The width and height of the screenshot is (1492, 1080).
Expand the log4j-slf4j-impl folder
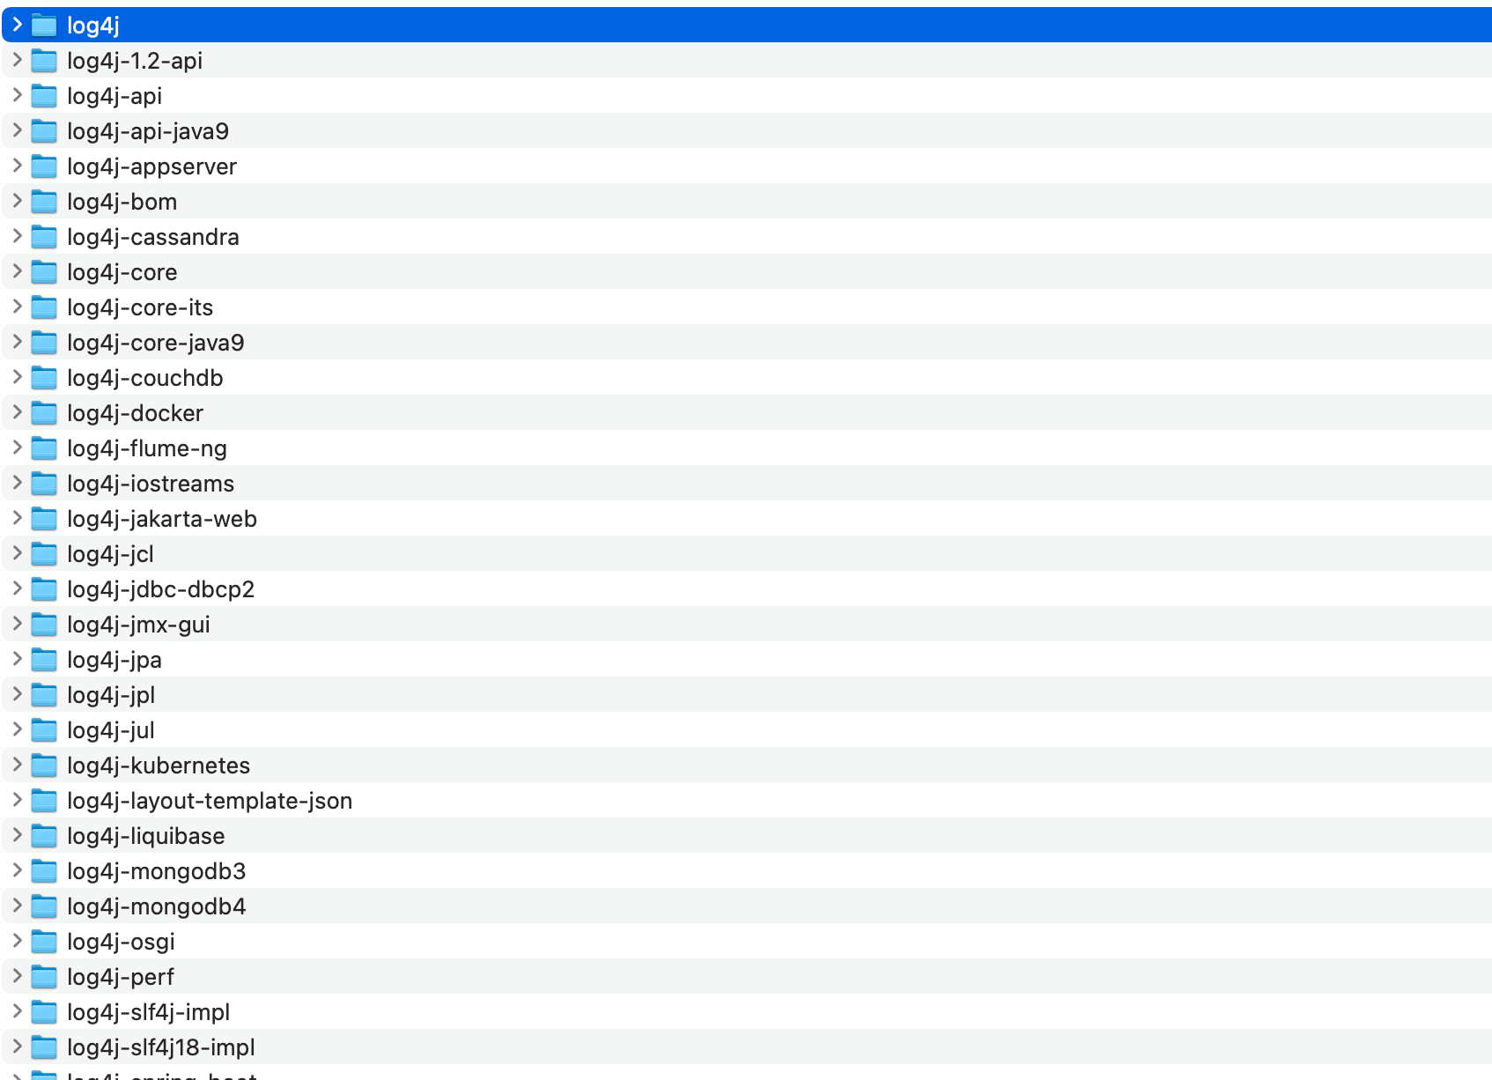[x=16, y=1012]
